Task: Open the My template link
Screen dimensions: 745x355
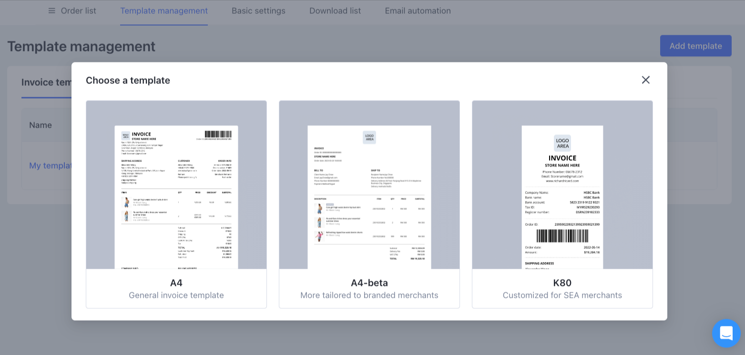Action: click(50, 165)
